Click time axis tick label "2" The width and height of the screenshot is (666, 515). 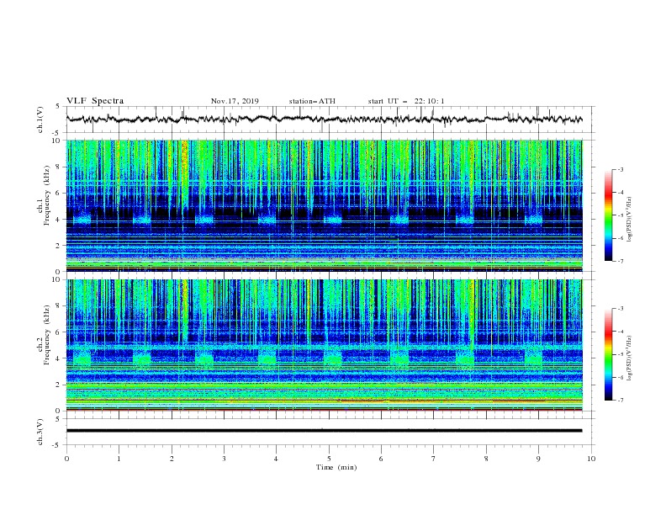[x=172, y=459]
